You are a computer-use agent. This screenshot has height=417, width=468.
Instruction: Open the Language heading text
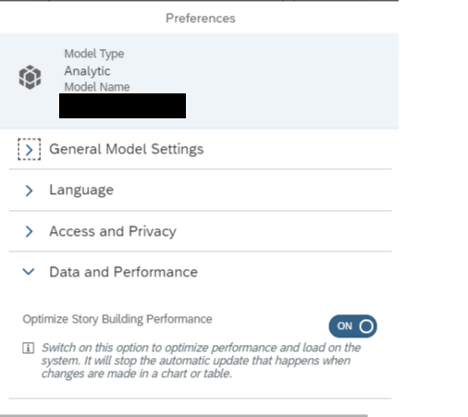pyautogui.click(x=81, y=190)
